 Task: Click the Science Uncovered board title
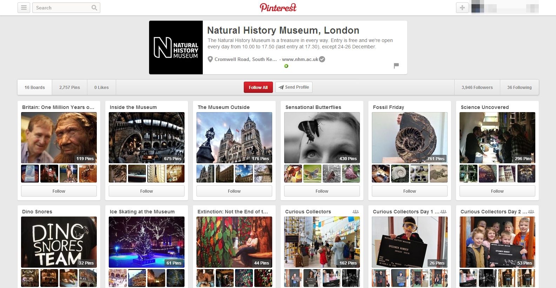pos(485,107)
